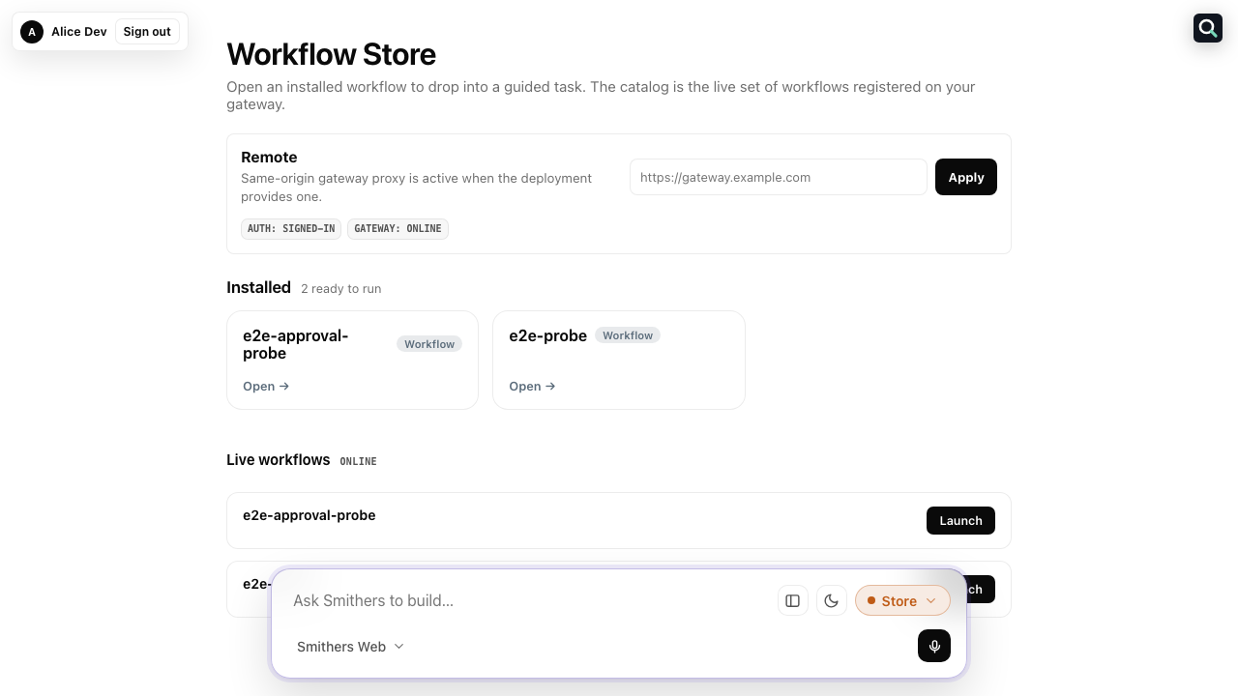Click the GATEWAY: ONLINE status badge
Screen dimensions: 1238x696
point(398,229)
